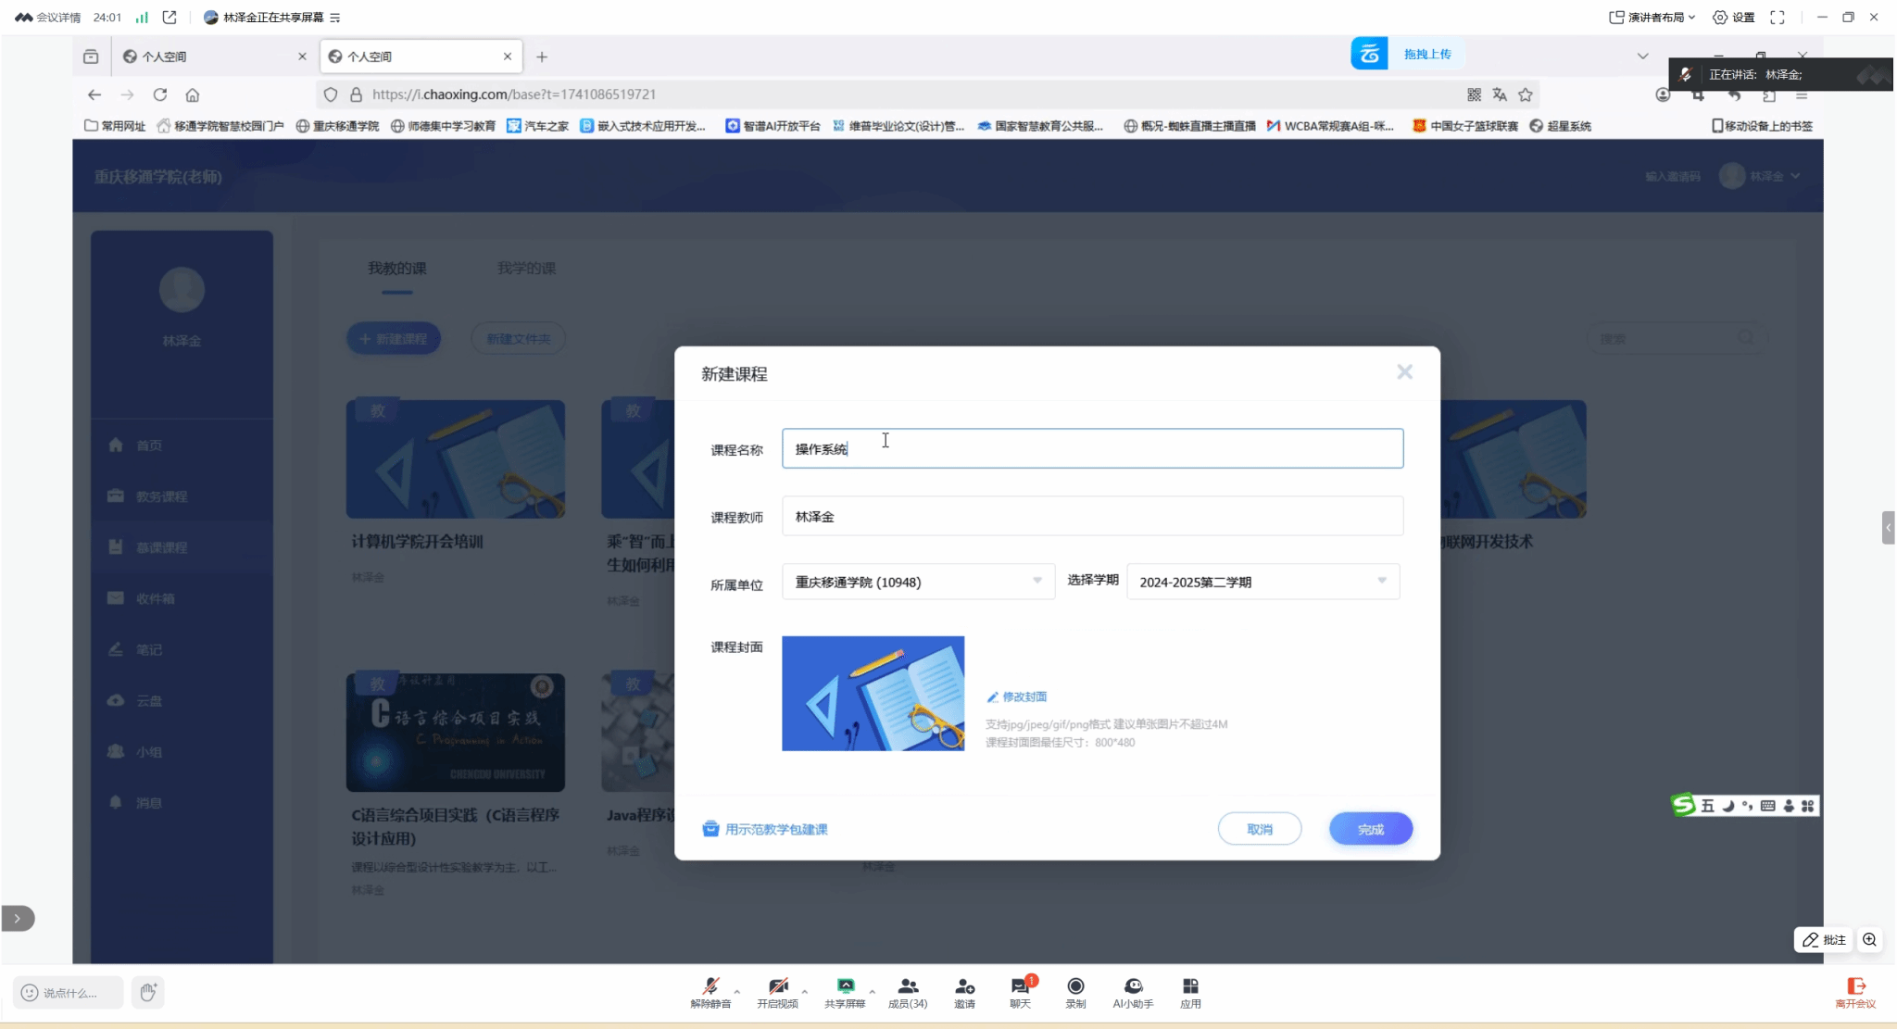This screenshot has height=1029, width=1897.
Task: Open the 选择学期 semester dropdown
Action: click(x=1263, y=582)
